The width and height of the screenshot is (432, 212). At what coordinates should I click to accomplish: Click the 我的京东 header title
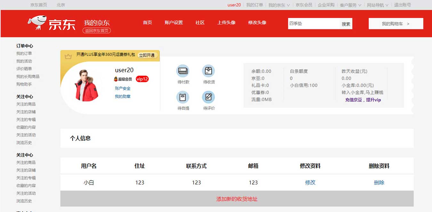pyautogui.click(x=97, y=23)
